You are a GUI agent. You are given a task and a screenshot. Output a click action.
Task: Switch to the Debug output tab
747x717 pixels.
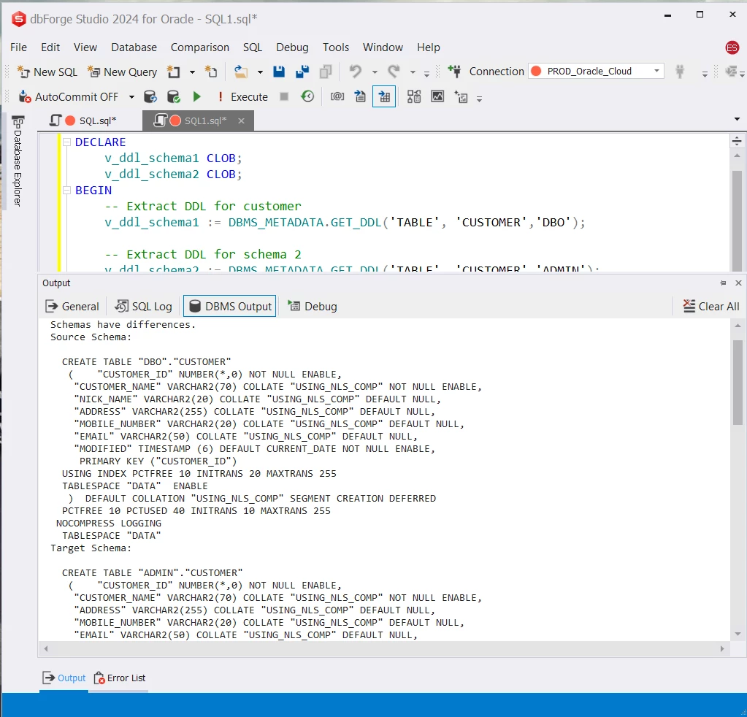[x=313, y=307]
